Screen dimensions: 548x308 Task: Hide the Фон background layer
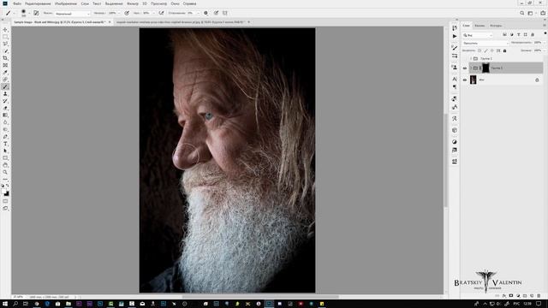pos(465,80)
